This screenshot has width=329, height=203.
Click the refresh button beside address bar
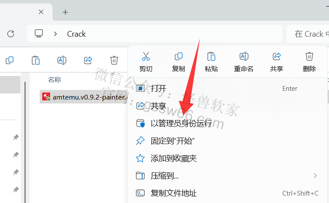(11, 34)
